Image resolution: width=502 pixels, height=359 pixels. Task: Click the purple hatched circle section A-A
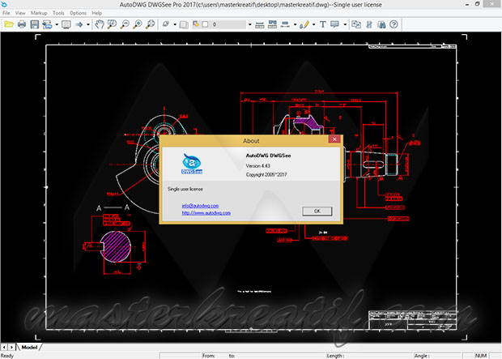pyautogui.click(x=116, y=246)
